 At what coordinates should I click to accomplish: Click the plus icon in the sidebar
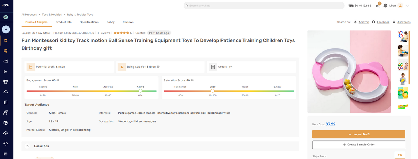(6, 29)
